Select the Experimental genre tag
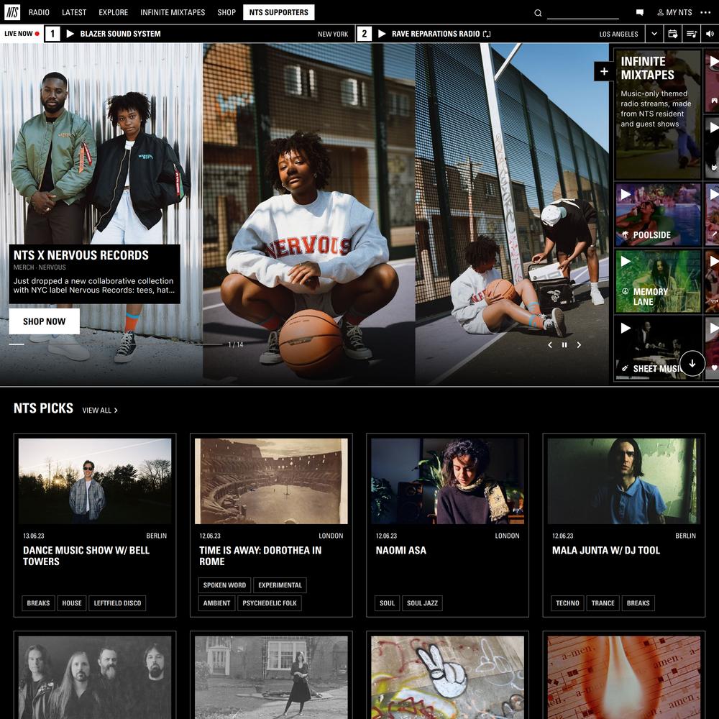This screenshot has width=719, height=719. 280,585
